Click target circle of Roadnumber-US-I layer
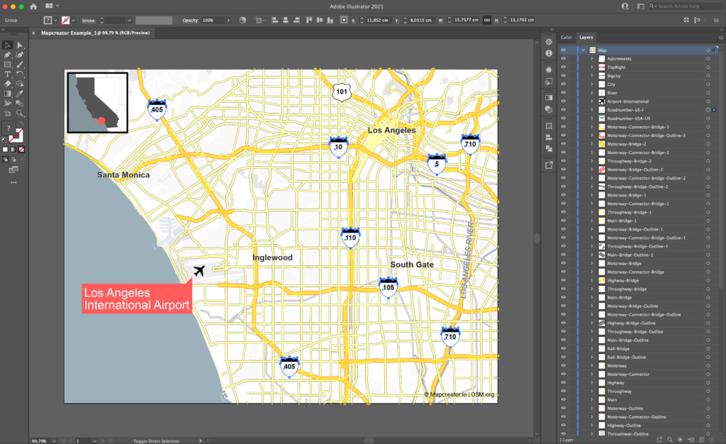 coord(708,110)
